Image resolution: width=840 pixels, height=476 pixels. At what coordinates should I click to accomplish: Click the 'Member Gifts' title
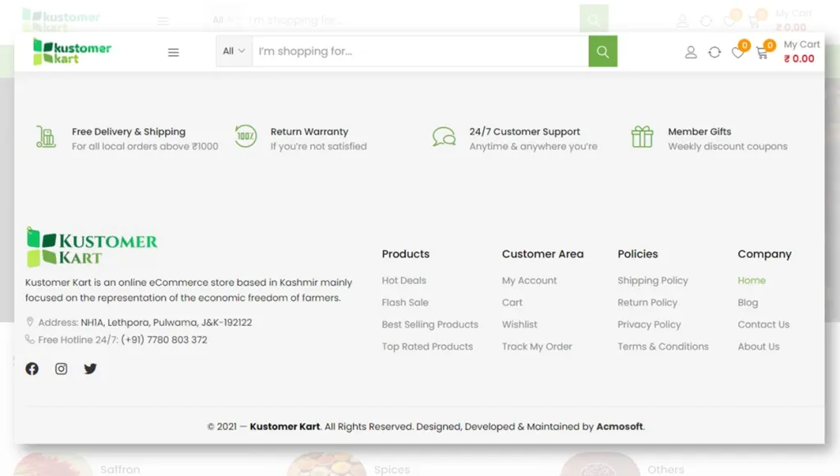click(699, 131)
